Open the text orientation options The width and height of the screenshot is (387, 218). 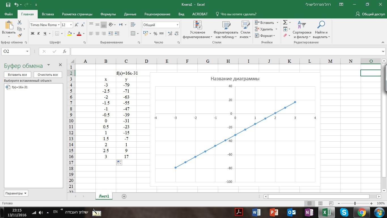tap(111, 25)
